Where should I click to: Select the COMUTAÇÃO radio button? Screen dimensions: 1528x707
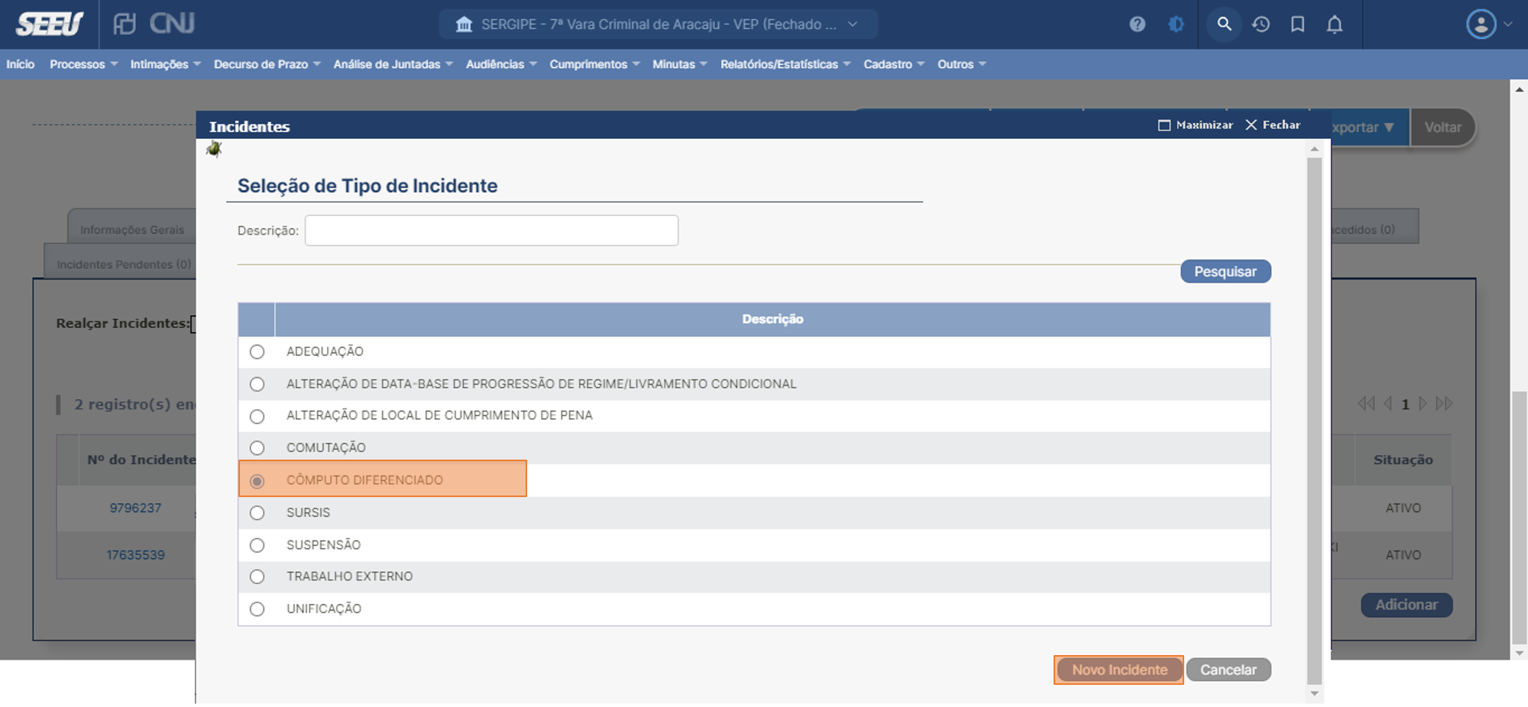coord(257,448)
